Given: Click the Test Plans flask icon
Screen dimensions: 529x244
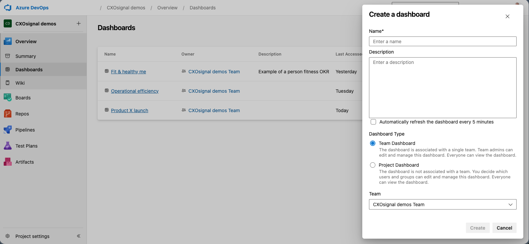Looking at the screenshot, I should pos(8,146).
